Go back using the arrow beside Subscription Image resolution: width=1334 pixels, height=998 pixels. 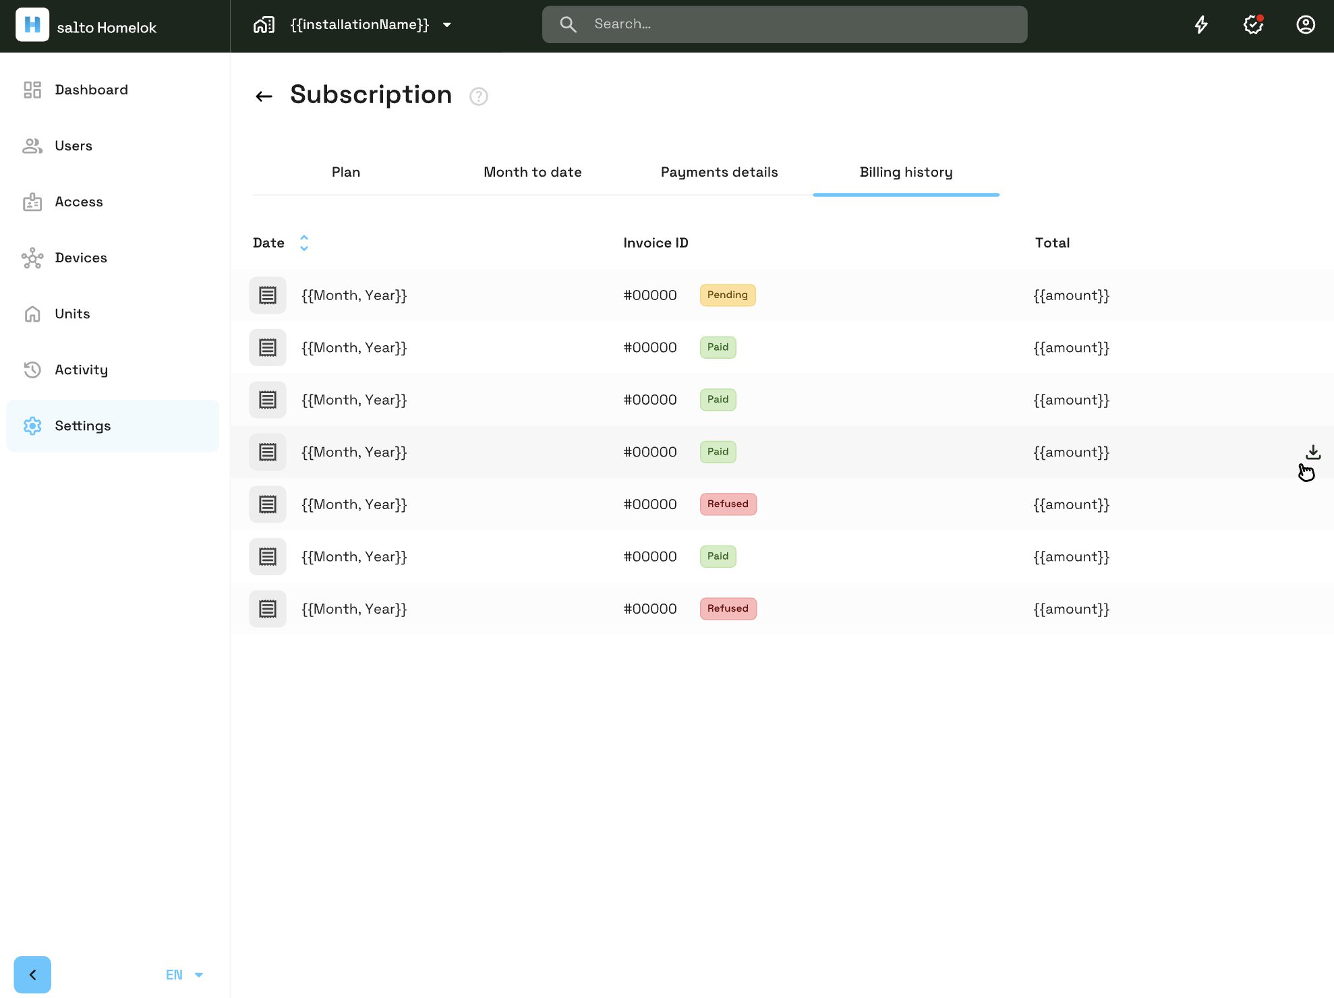264,96
